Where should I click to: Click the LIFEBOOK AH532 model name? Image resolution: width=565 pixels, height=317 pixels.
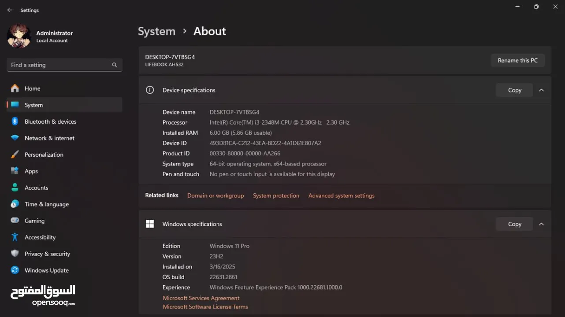pos(164,64)
